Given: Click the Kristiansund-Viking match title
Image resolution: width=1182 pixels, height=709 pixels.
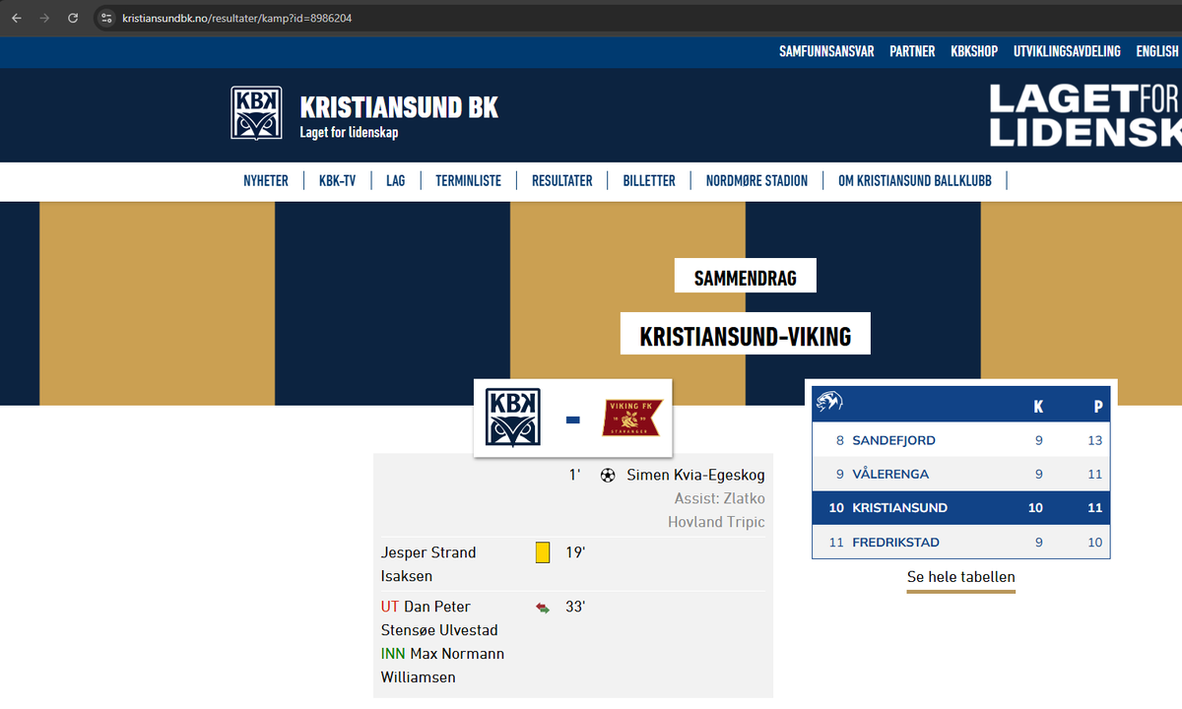Looking at the screenshot, I should click(746, 336).
